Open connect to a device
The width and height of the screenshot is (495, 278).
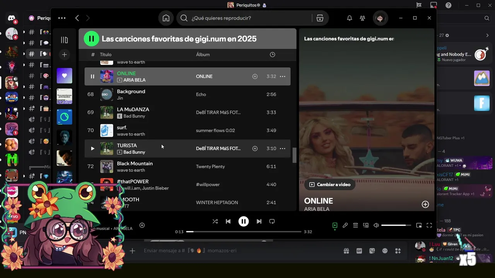coord(366,225)
